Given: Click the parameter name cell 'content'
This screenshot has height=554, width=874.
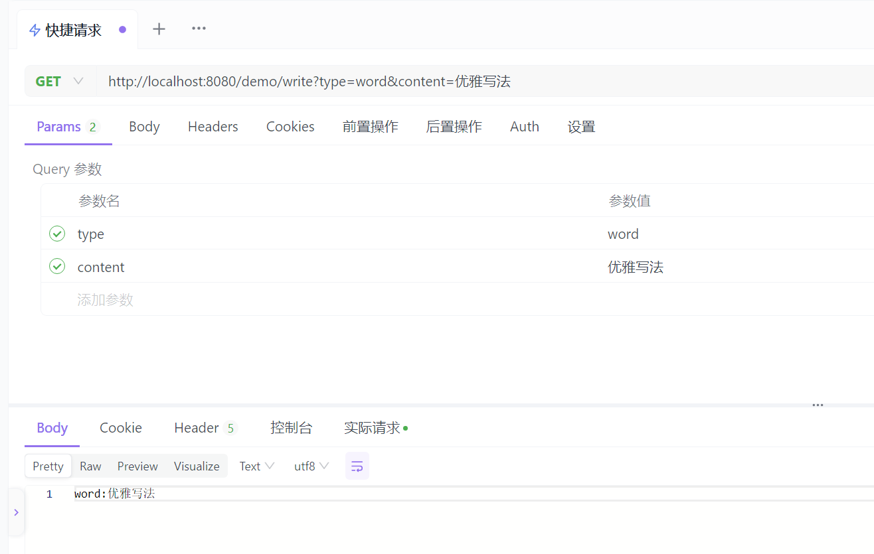Looking at the screenshot, I should coord(101,267).
